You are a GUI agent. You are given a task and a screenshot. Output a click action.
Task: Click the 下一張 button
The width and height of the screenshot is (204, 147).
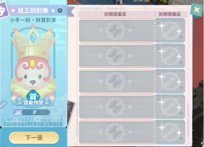(x=34, y=138)
